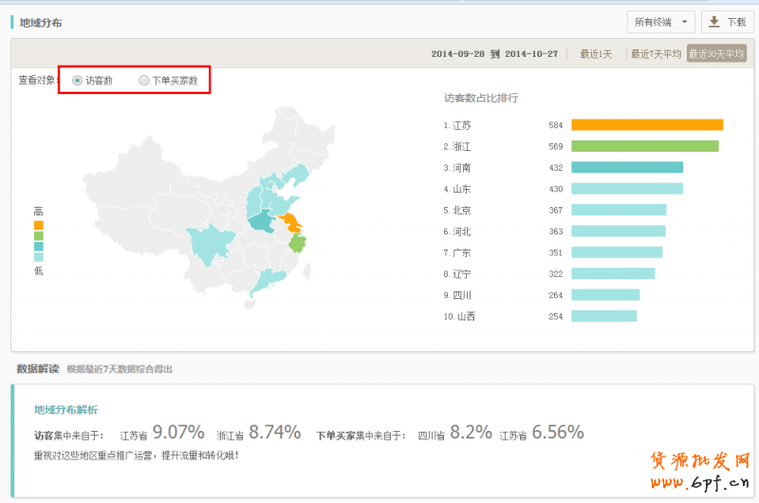Click the orange legend swatch below 高
Viewport: 759px width, 503px height.
pyautogui.click(x=39, y=225)
